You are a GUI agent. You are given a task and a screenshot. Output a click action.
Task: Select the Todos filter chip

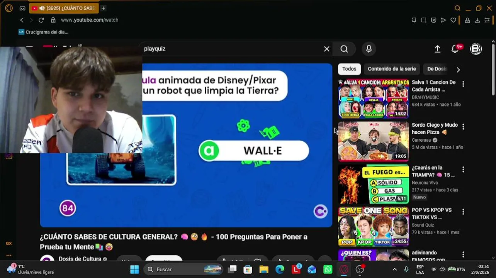pyautogui.click(x=349, y=69)
